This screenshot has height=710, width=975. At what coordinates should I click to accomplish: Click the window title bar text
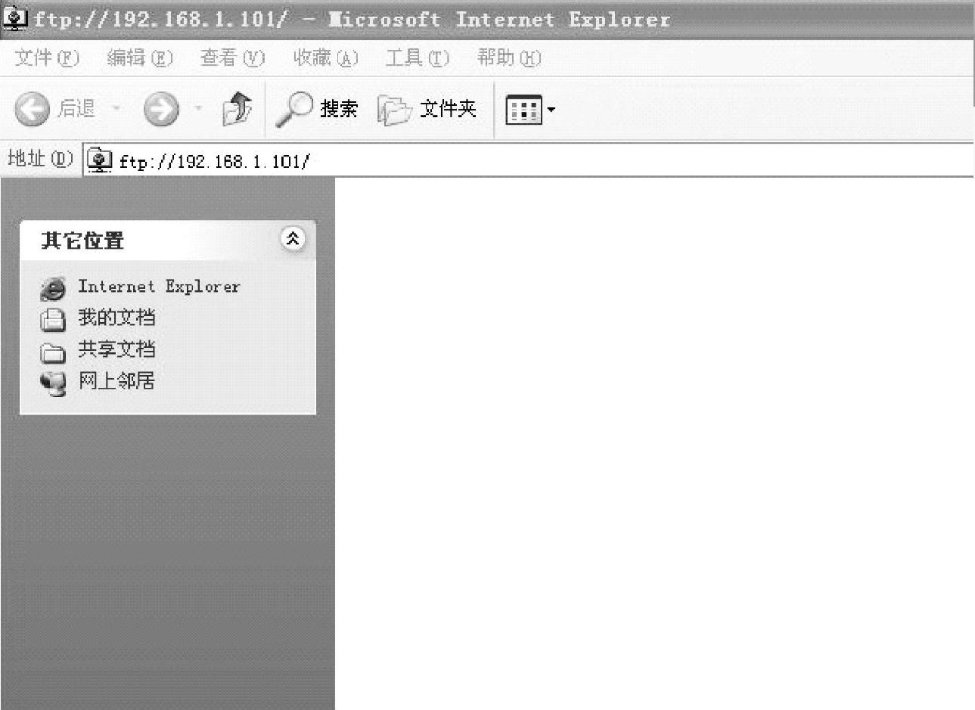(352, 20)
